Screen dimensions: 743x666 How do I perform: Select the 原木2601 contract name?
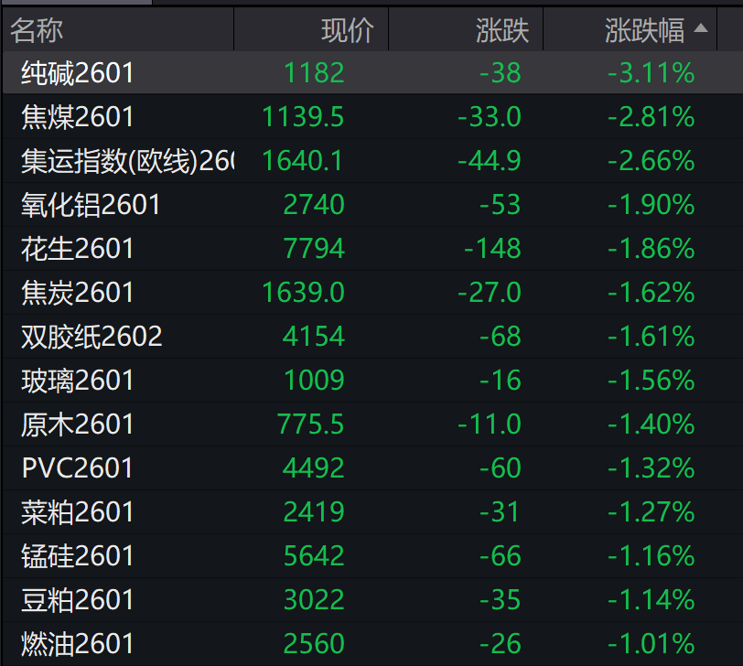coord(78,424)
